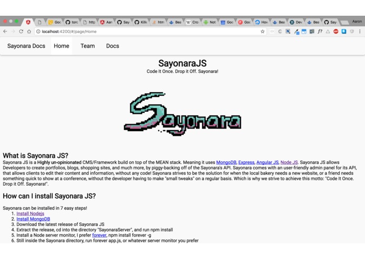Image resolution: width=365 pixels, height=259 pixels.
Task: Switch to the 'torc' GitHub tab
Action: point(72,22)
